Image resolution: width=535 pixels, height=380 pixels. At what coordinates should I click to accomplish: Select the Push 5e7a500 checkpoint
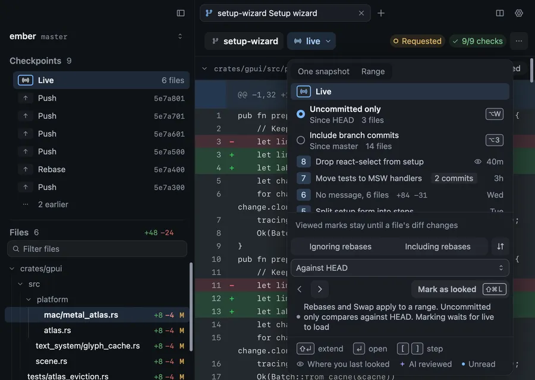click(101, 151)
